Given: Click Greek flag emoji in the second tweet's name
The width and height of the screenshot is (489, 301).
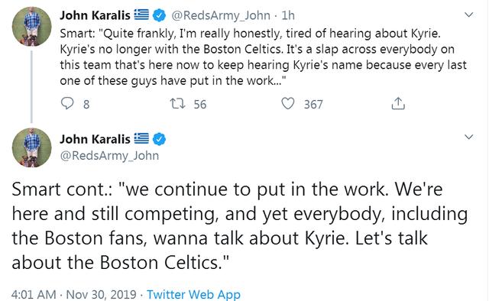Looking at the screenshot, I should tap(141, 138).
